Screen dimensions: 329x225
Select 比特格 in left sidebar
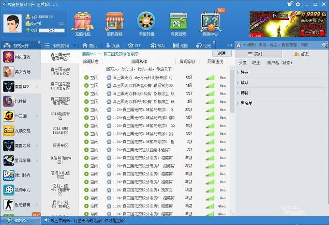point(20,101)
